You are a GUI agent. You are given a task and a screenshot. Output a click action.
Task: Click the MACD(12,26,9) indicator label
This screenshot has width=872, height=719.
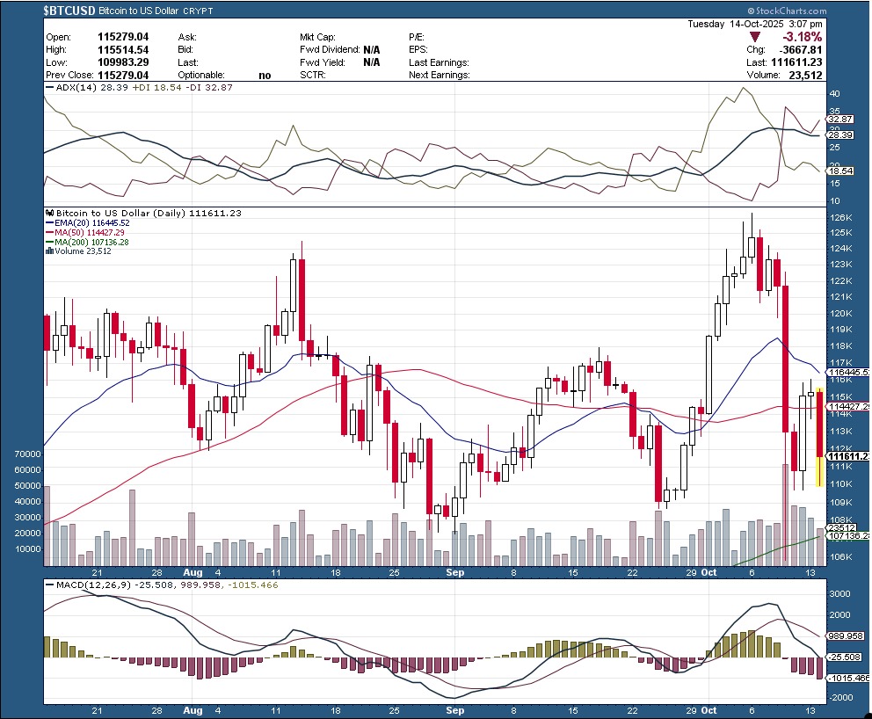click(81, 585)
